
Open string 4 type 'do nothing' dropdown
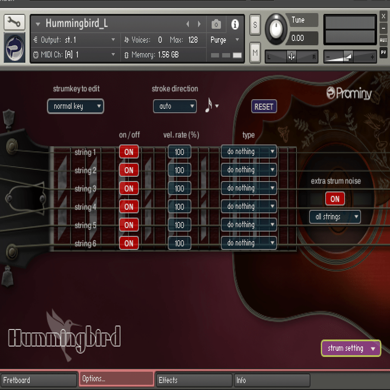[249, 206]
